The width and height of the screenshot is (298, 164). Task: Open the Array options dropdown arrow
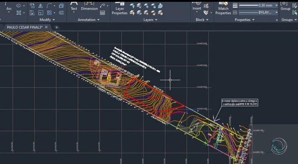click(x=54, y=13)
